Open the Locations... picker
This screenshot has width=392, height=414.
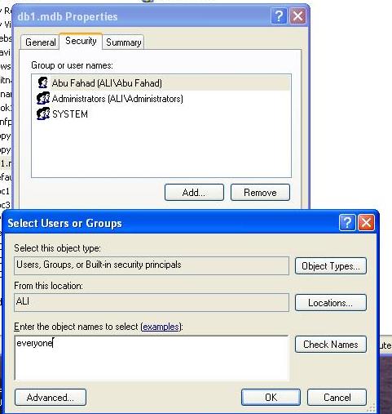pos(331,303)
